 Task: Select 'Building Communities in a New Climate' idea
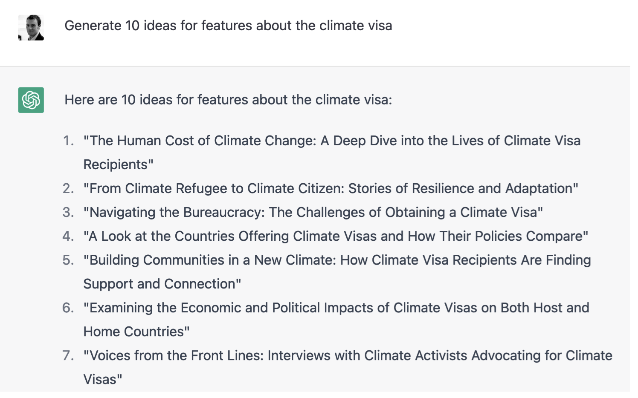click(337, 260)
